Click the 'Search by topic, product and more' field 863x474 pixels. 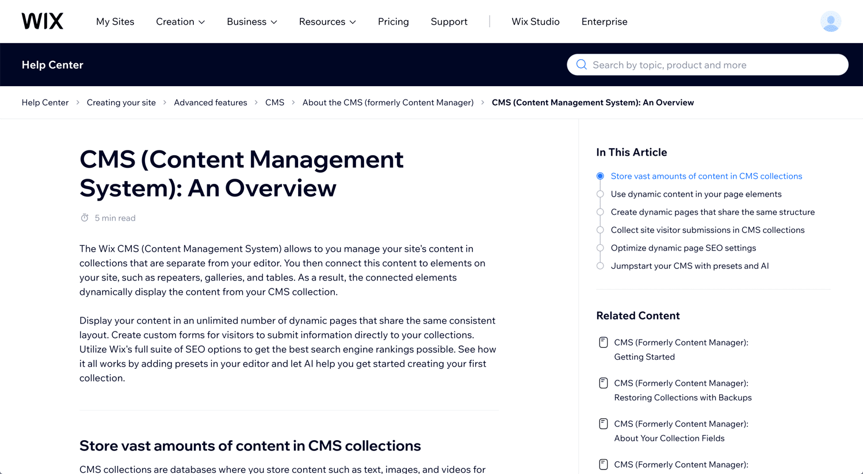tap(708, 64)
